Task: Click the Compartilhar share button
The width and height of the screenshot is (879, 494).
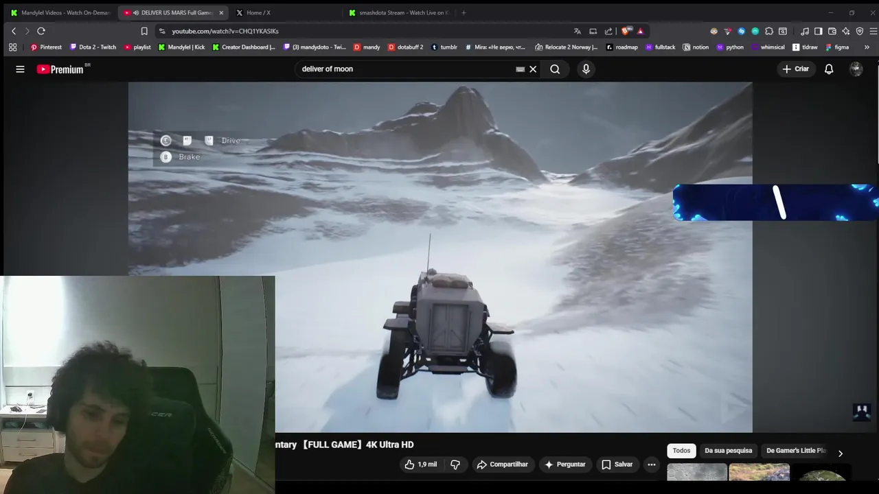Action: click(502, 464)
